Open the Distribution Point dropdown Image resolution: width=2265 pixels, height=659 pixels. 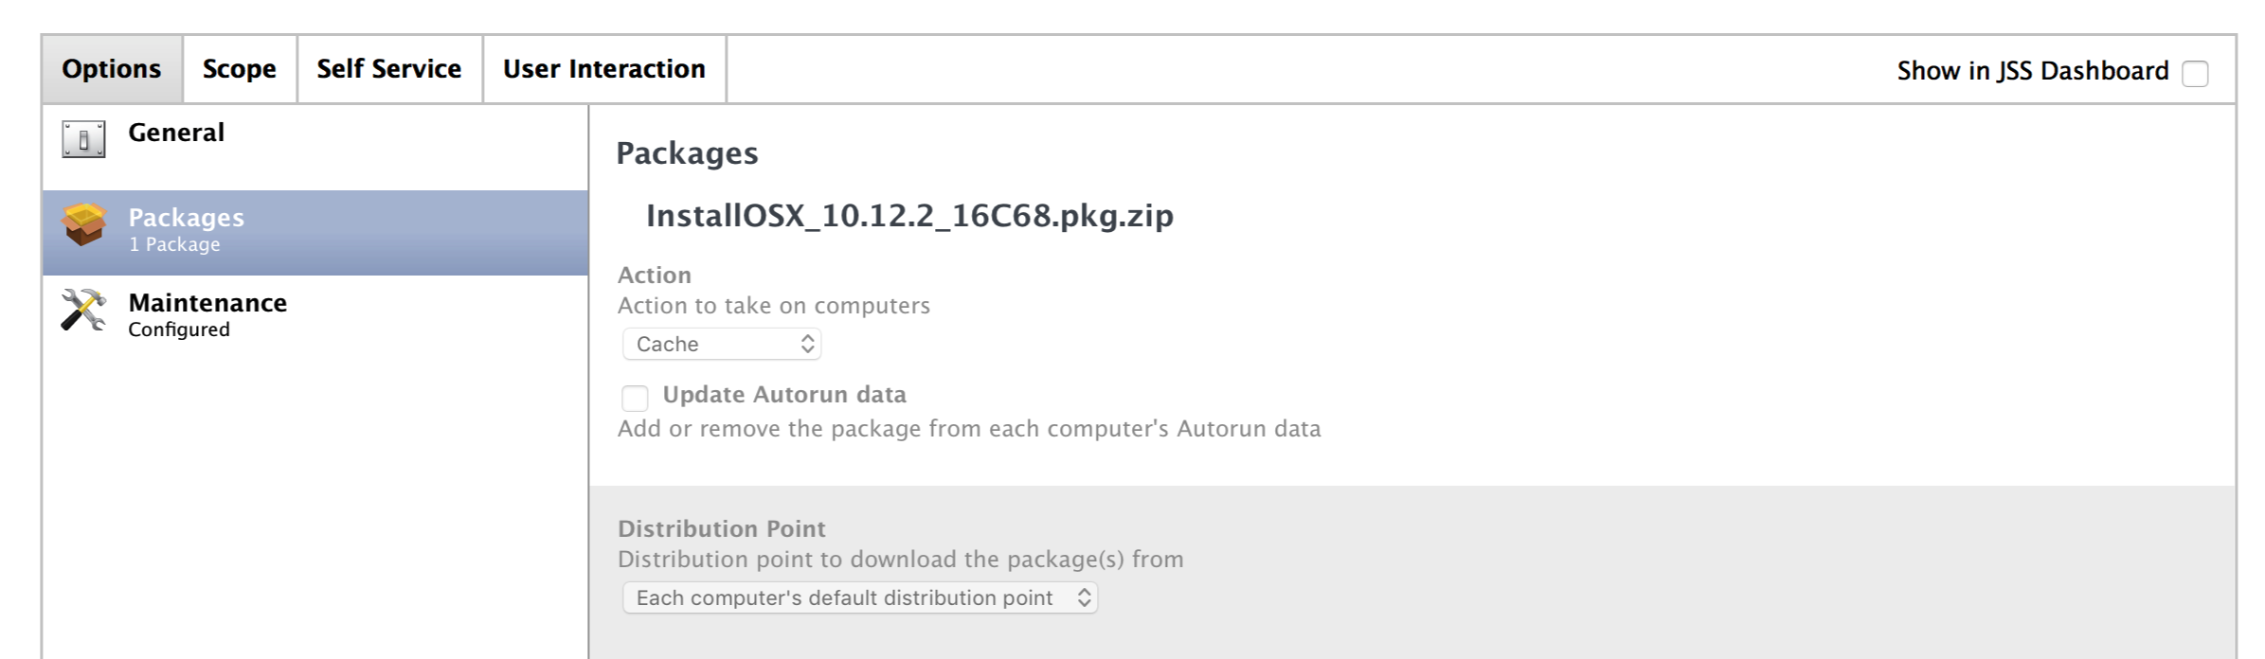(x=860, y=597)
